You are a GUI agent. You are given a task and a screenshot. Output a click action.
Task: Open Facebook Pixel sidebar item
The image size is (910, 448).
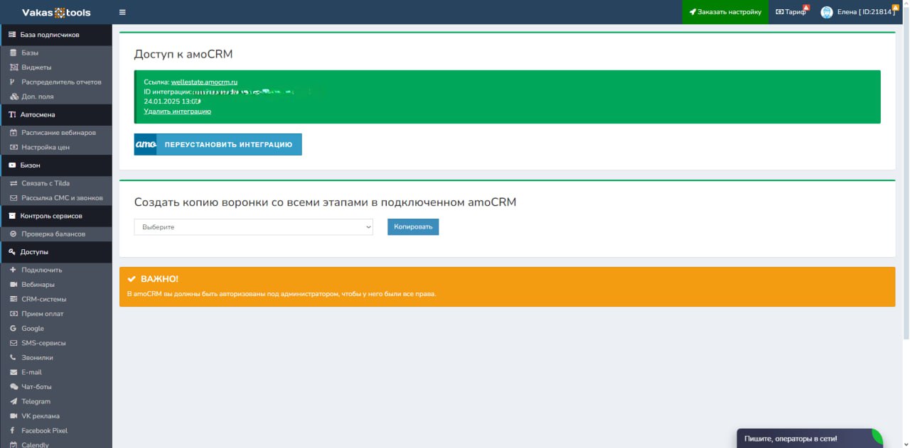pyautogui.click(x=44, y=431)
